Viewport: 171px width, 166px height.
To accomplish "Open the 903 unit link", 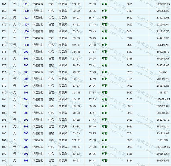I will [26, 65].
